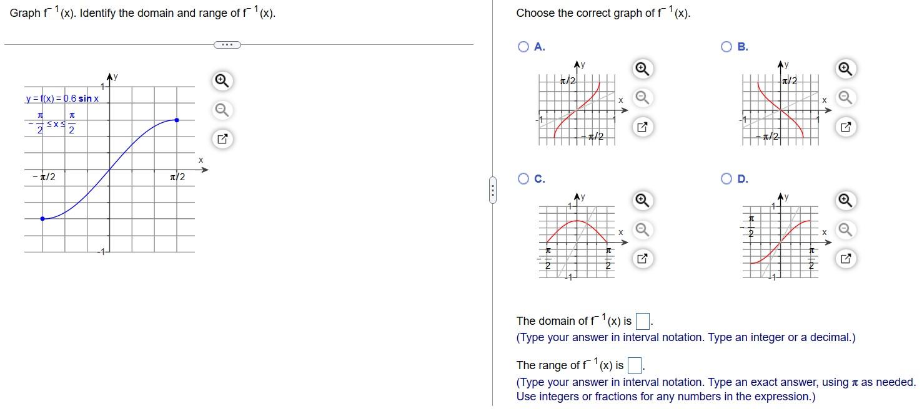Viewport: 922px width, 409px height.
Task: Enlarge graph A in a pop-out window
Action: pos(642,127)
